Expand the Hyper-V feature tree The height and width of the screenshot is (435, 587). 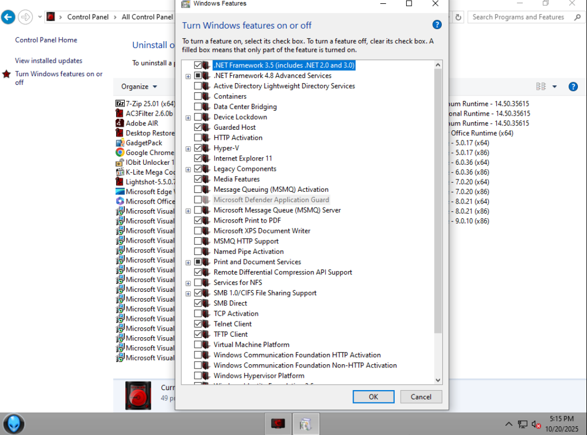[x=188, y=149]
